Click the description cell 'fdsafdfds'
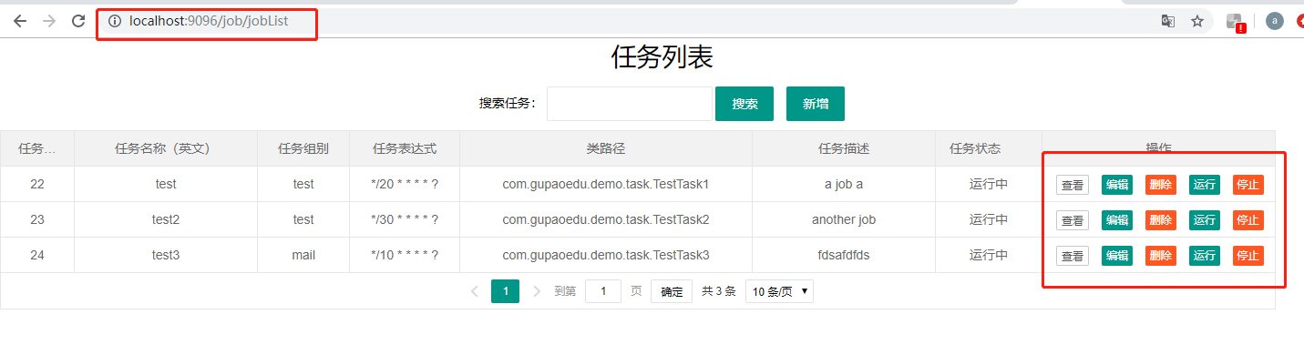The image size is (1304, 355). (844, 255)
